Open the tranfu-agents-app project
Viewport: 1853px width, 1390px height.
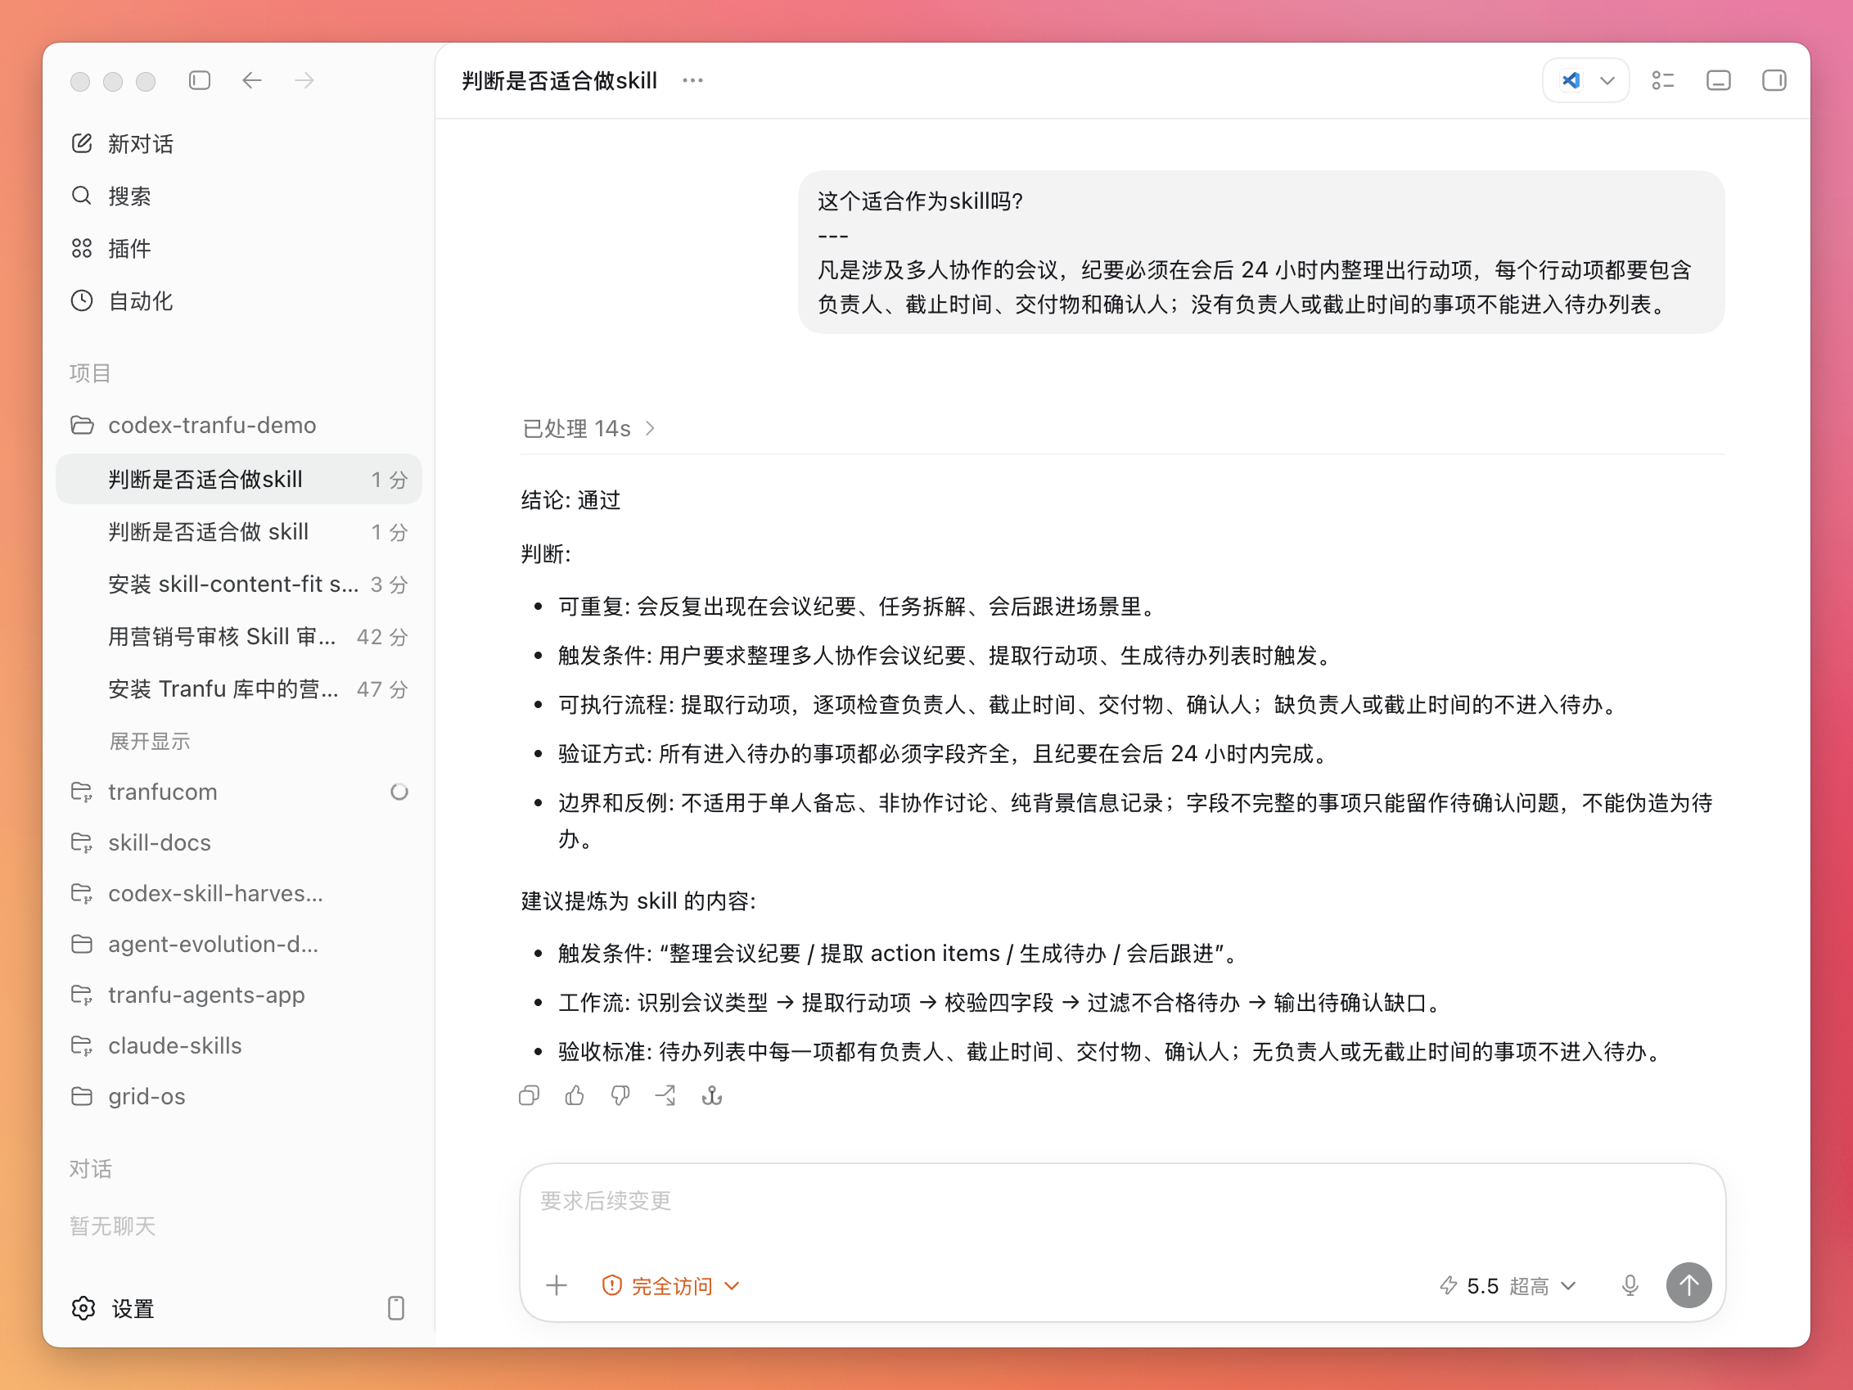click(x=239, y=995)
